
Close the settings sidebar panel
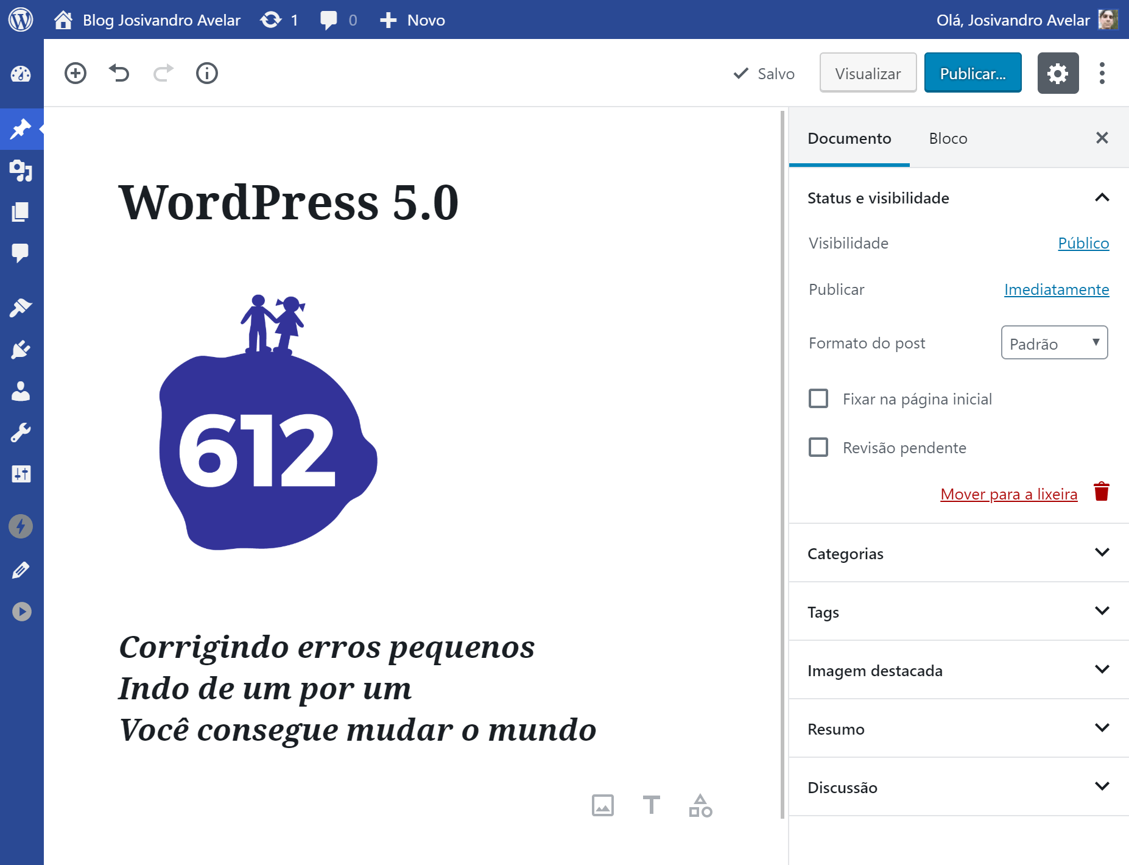pos(1102,138)
